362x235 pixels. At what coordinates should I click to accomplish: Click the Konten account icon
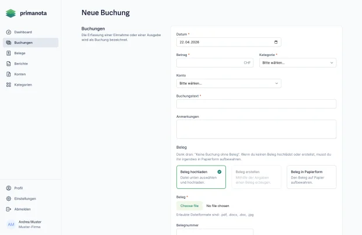(9, 74)
